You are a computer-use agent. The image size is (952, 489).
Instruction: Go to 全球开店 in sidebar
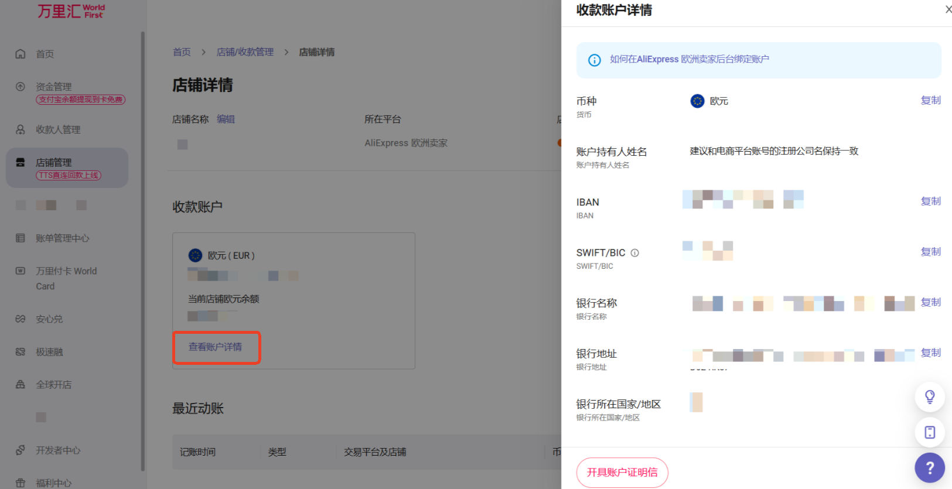pos(53,385)
